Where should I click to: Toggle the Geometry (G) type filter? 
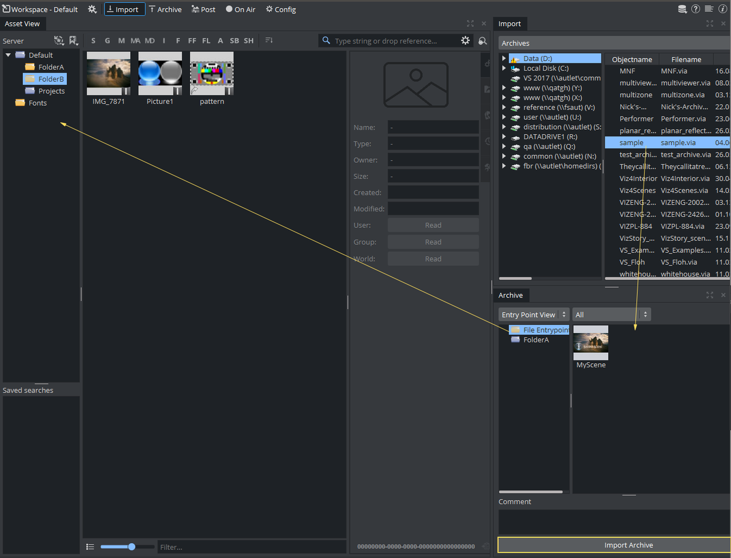(107, 41)
